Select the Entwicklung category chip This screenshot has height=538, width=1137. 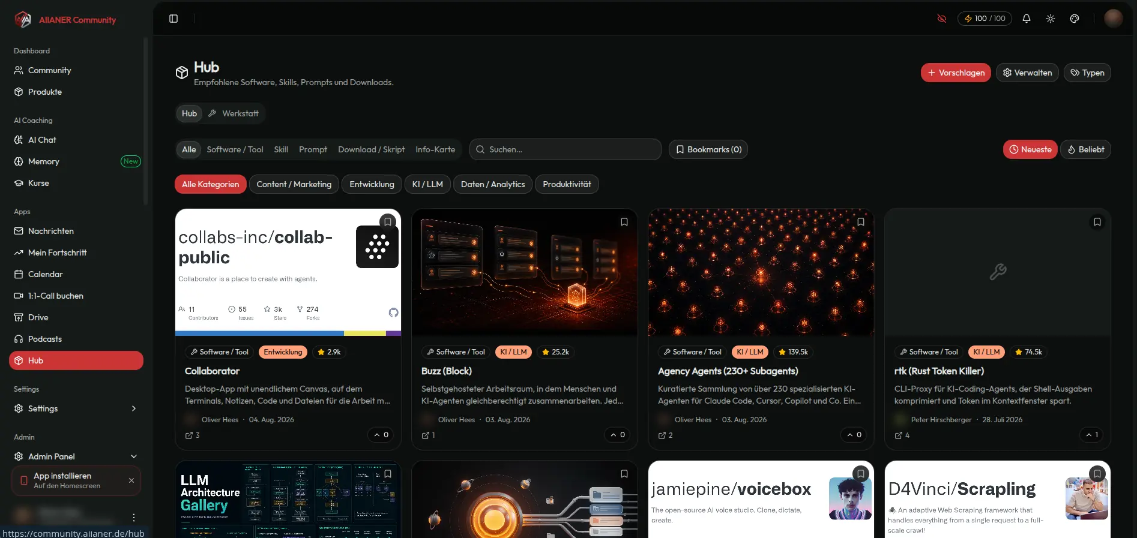pyautogui.click(x=372, y=184)
